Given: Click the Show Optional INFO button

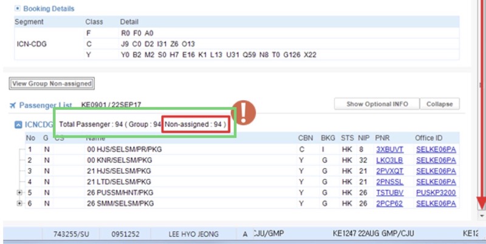Looking at the screenshot, I should tap(377, 104).
